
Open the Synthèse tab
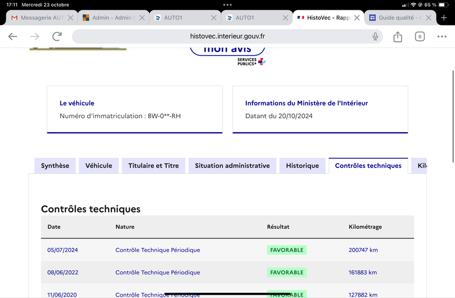[55, 166]
